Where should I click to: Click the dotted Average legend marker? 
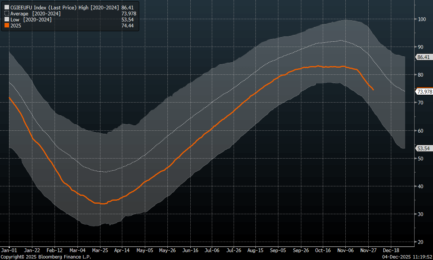point(6,14)
